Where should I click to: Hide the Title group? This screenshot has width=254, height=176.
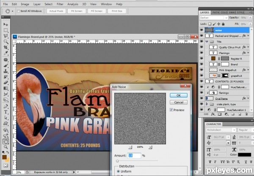(x=202, y=41)
